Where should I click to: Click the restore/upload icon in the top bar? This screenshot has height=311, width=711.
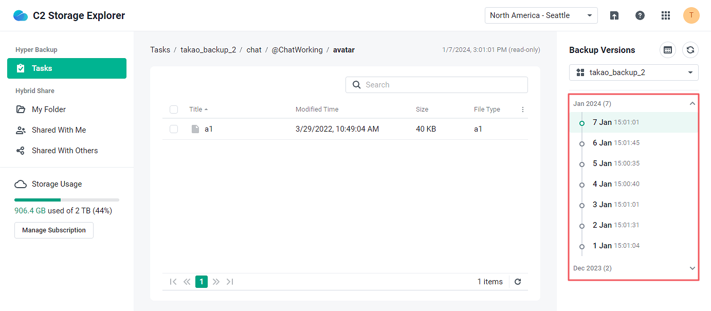[x=614, y=15]
